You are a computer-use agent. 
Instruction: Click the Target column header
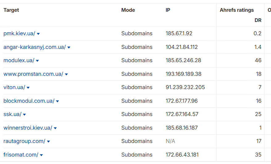(11, 10)
